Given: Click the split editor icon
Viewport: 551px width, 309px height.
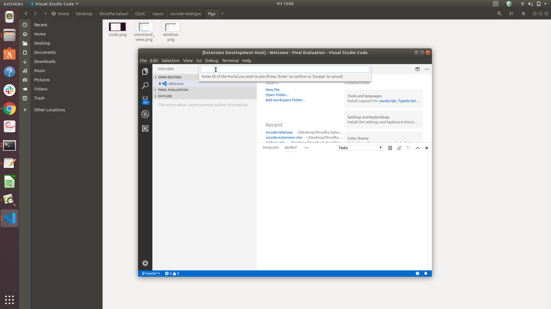Looking at the screenshot, I should [418, 69].
